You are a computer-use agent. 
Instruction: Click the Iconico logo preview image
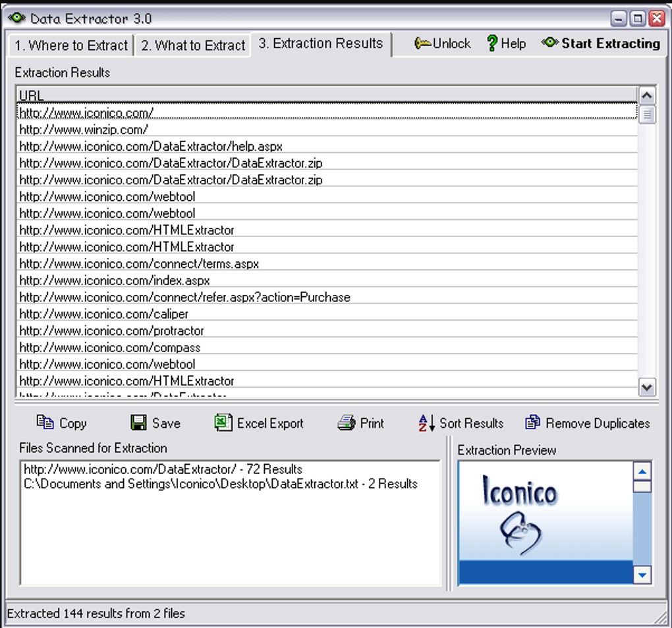pyautogui.click(x=546, y=522)
